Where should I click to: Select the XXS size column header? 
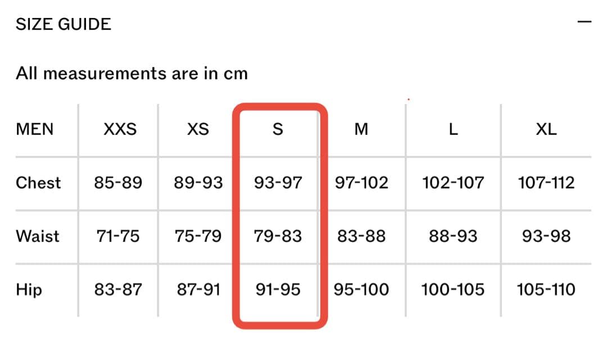tap(120, 130)
